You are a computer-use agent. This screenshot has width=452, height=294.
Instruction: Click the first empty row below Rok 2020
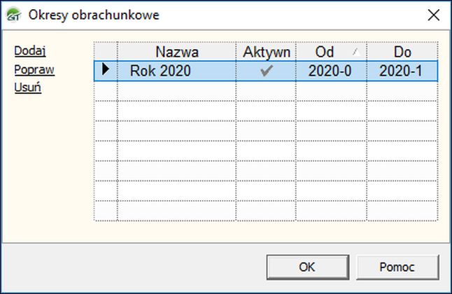click(x=266, y=91)
